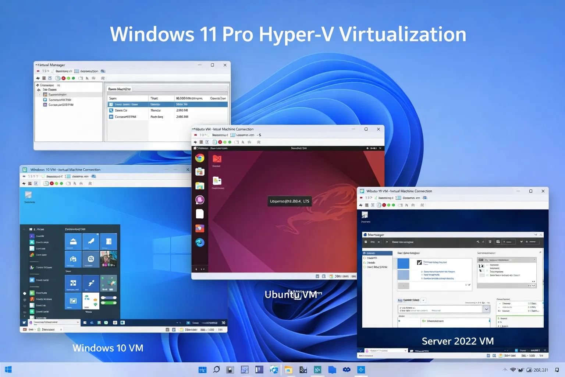Click previous arrow at Ubuntu dock bottom
565x377 pixels.
(196, 269)
